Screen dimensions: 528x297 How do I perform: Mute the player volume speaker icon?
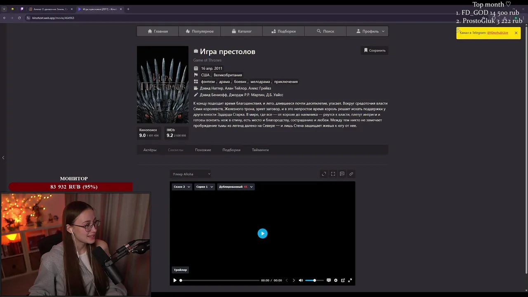(x=301, y=280)
